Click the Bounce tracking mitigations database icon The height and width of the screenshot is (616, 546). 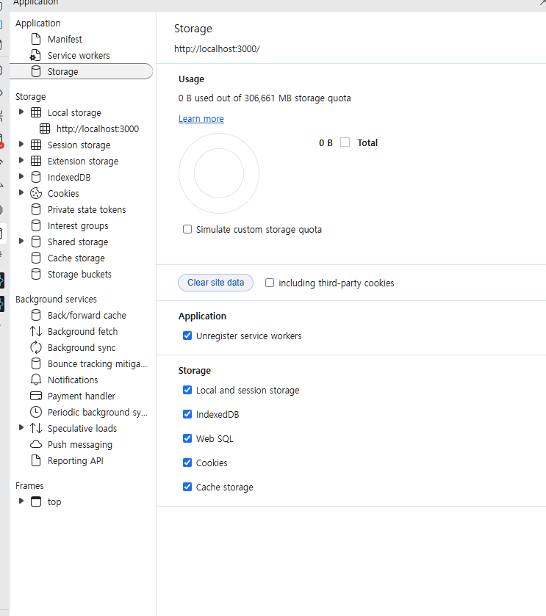36,363
